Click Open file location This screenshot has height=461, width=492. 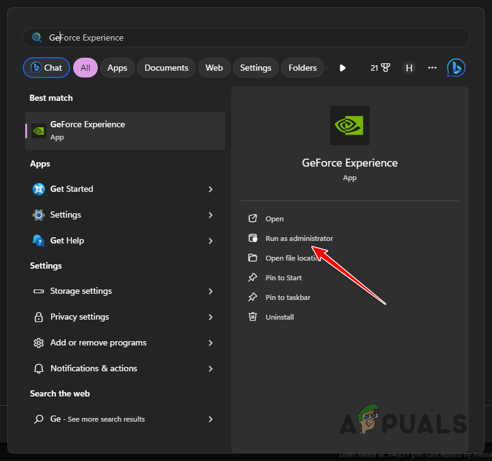[295, 258]
